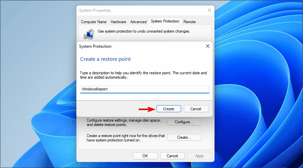Click the System Protection dialog title

click(95, 46)
